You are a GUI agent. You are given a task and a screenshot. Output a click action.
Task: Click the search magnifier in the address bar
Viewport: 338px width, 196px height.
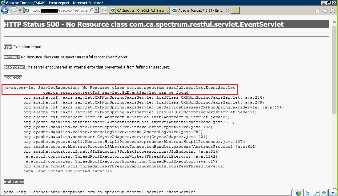pos(91,10)
